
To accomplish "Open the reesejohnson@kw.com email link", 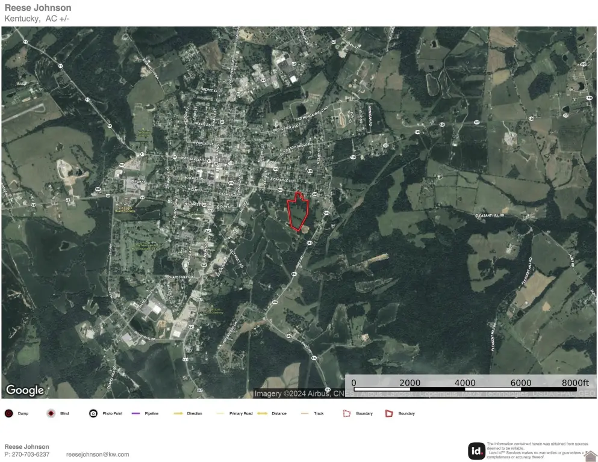I will pos(98,455).
